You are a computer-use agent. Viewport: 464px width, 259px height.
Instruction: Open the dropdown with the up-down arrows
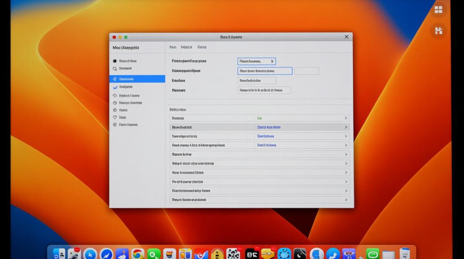257,61
